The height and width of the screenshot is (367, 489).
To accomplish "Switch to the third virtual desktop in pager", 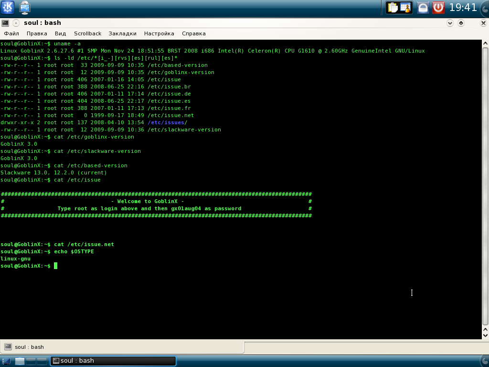I will click(x=42, y=361).
